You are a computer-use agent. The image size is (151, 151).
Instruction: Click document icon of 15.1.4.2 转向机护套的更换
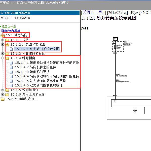[11, 67]
